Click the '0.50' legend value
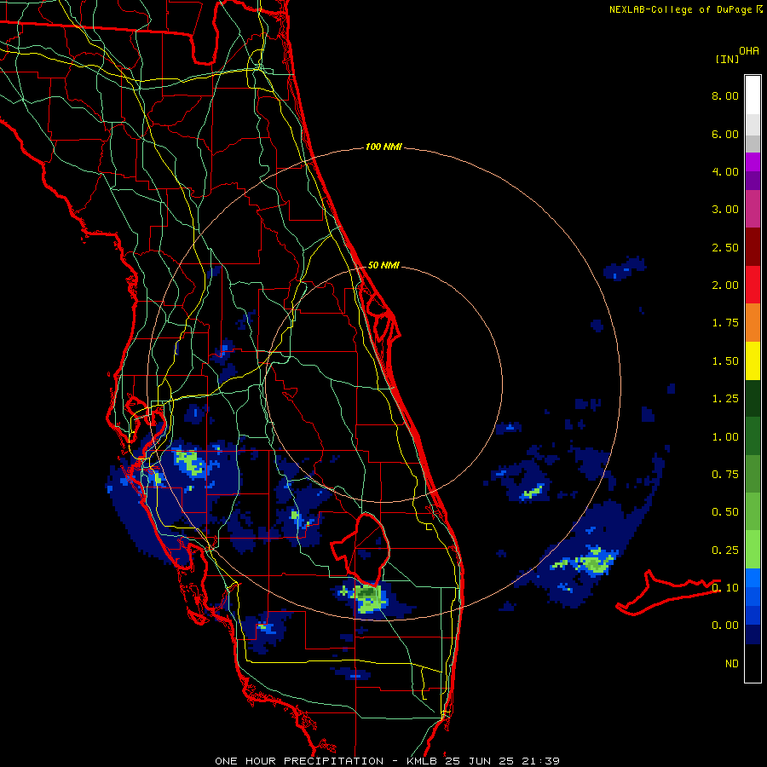767x767 pixels. pos(724,512)
